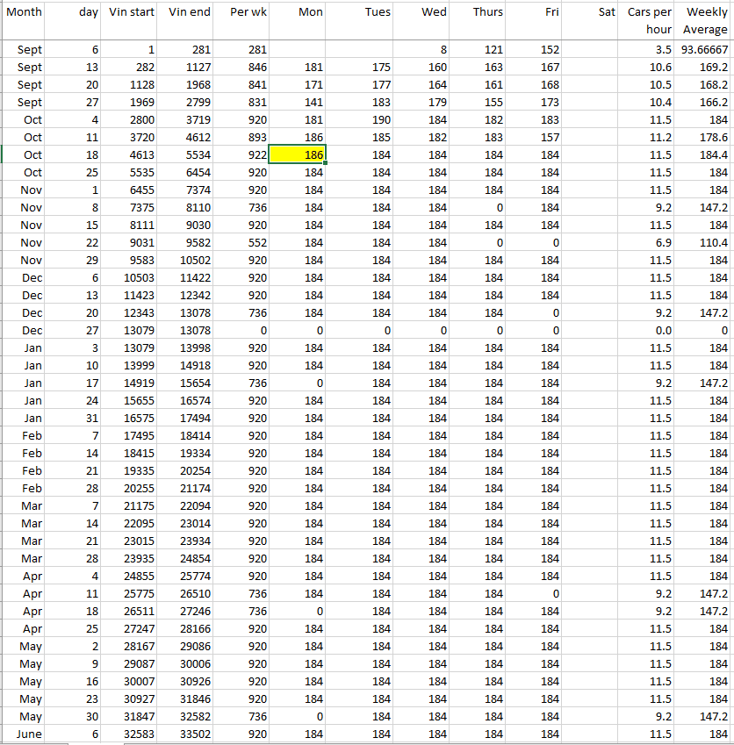Click the Mon cell showing 141
Image resolution: width=734 pixels, height=745 pixels.
(x=297, y=102)
